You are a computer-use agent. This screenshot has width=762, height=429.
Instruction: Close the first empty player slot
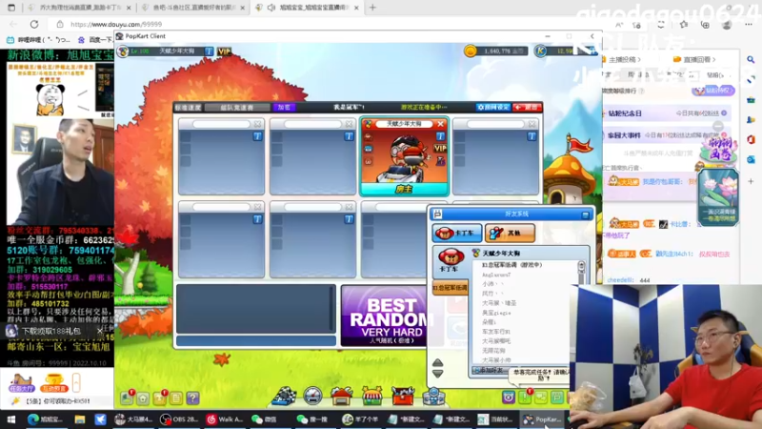257,124
